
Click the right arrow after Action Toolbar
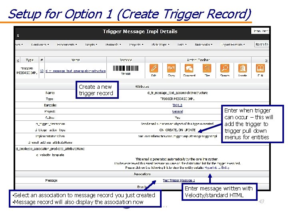pyautogui.click(x=266, y=60)
